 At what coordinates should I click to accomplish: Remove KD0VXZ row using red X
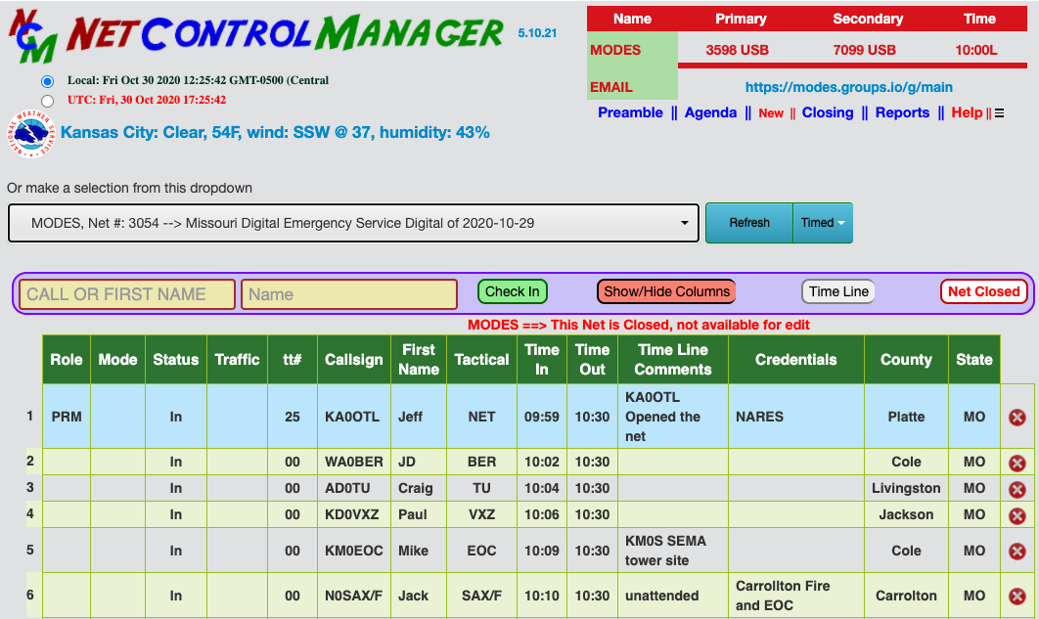click(x=1017, y=515)
